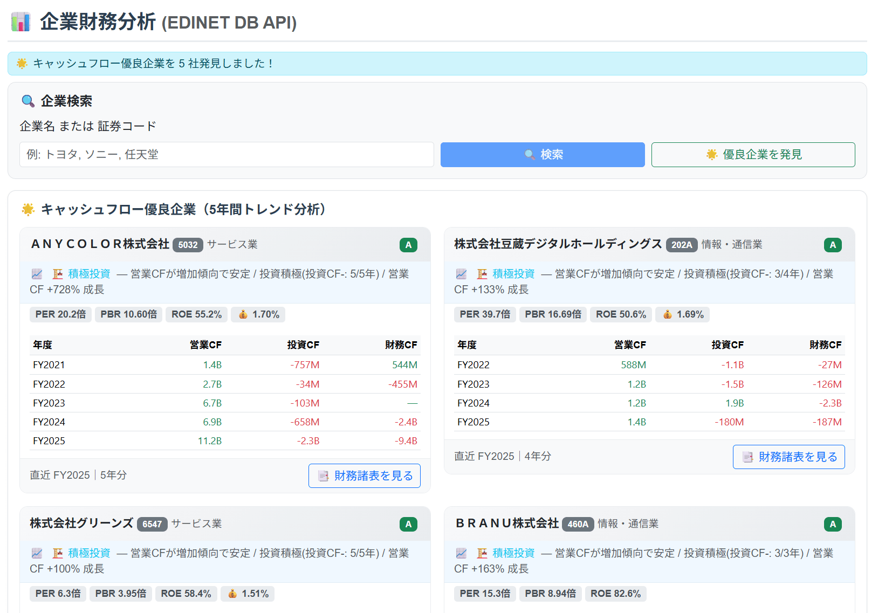Screen dimensions: 892x613
Task: Click the 株式会社グリーンズ company name
Action: pos(81,524)
